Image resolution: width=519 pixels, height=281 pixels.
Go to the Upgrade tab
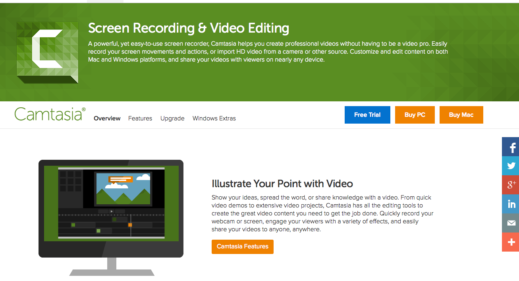[172, 118]
